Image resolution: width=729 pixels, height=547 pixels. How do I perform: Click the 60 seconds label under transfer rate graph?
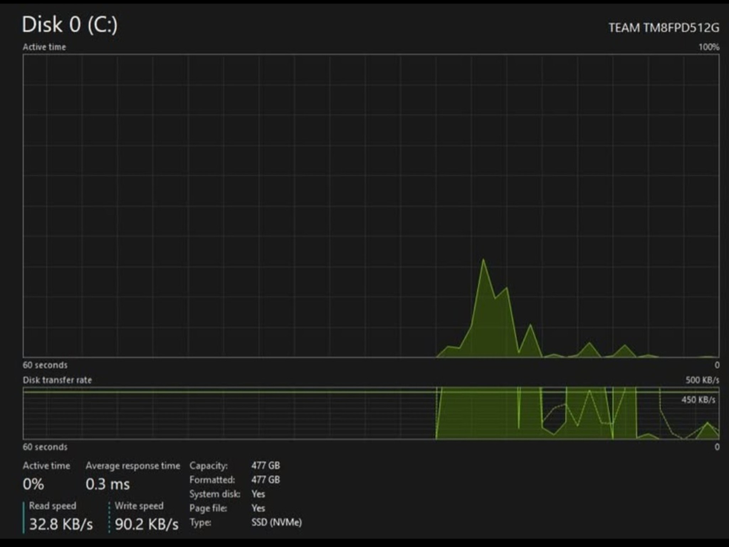(45, 447)
